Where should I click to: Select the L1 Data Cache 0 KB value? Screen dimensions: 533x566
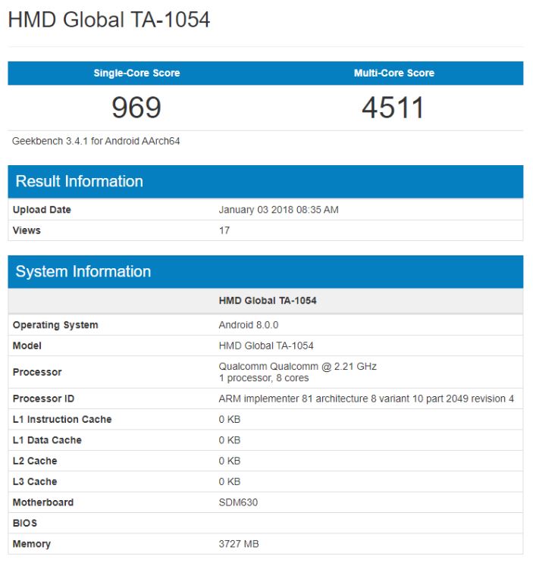tap(229, 440)
